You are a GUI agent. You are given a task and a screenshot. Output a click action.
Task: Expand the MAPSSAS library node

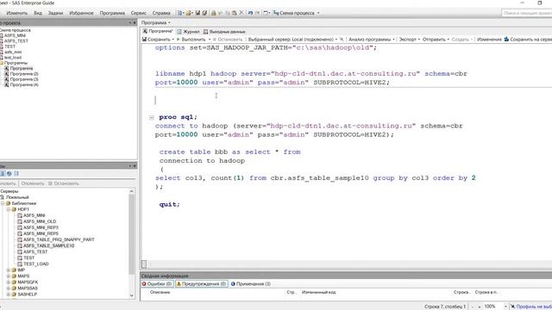pos(9,288)
